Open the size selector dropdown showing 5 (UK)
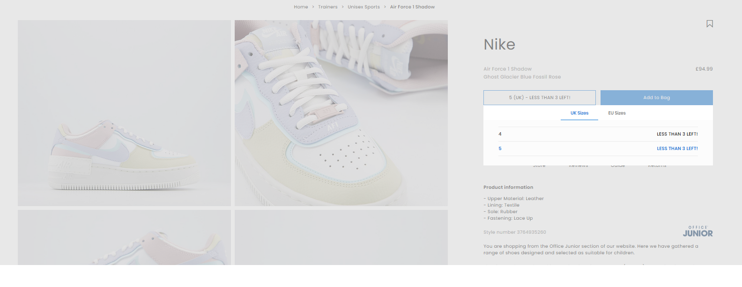Image resolution: width=742 pixels, height=287 pixels. (540, 98)
